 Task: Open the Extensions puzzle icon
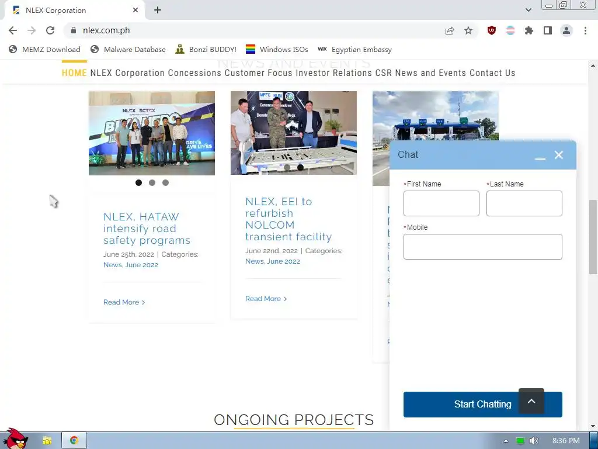[529, 30]
